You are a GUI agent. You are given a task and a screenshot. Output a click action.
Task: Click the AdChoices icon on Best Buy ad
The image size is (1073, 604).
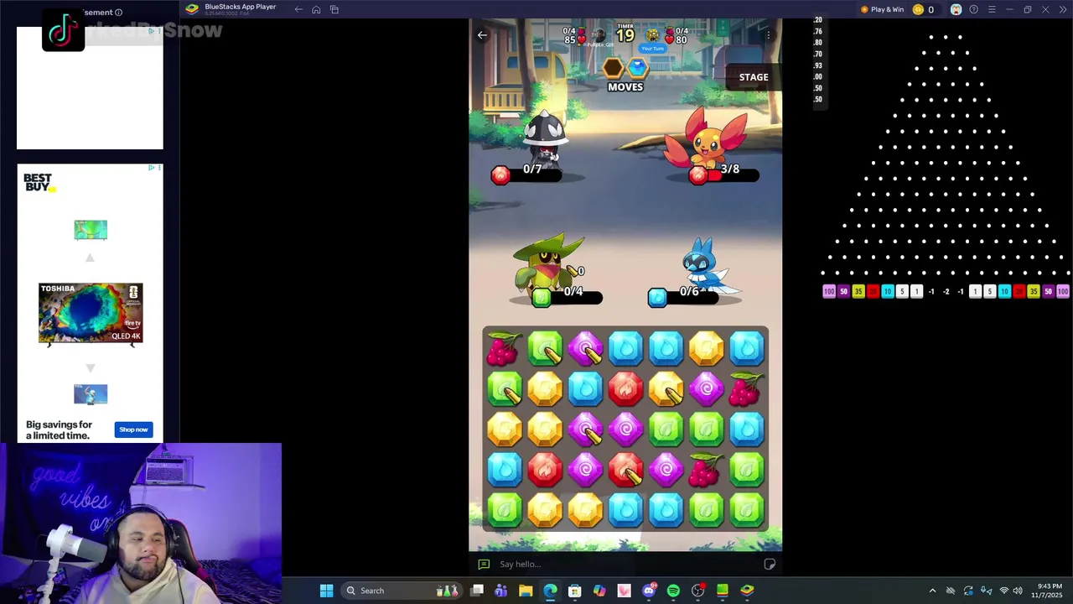click(x=153, y=168)
